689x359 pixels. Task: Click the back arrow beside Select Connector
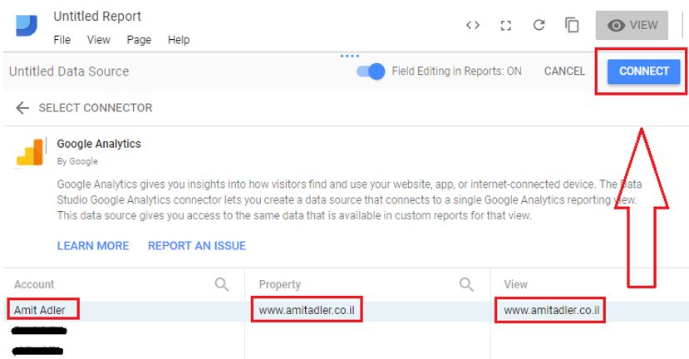point(22,108)
